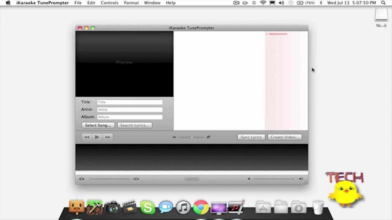Open the Apple menu
The height and width of the screenshot is (220, 392).
coord(8,3)
